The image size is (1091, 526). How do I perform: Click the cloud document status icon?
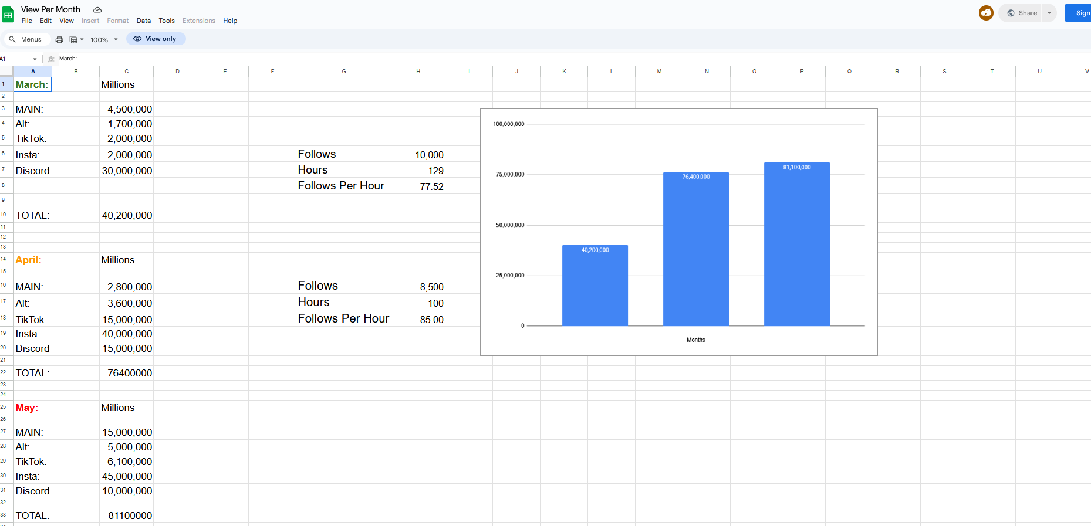pos(97,10)
